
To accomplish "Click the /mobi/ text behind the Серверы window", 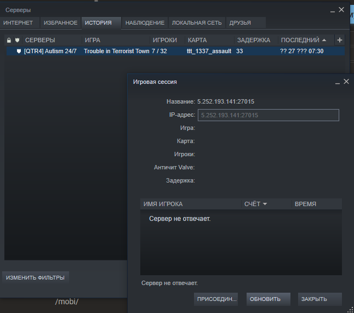I will tap(67, 301).
